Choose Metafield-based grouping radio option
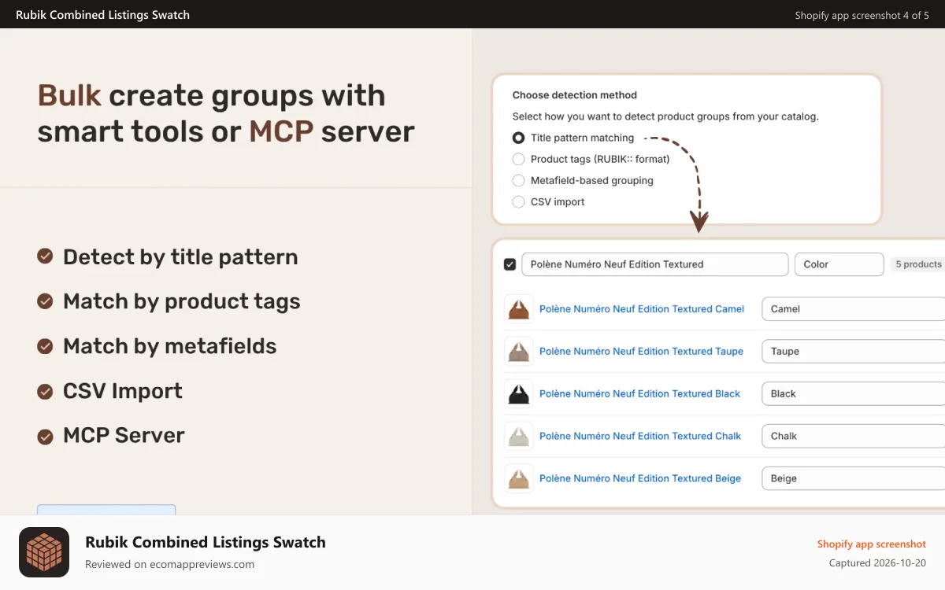The image size is (945, 590). tap(518, 180)
